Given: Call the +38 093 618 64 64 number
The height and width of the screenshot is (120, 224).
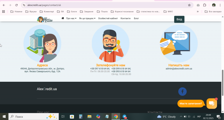Looking at the screenshot, I should click(121, 71).
